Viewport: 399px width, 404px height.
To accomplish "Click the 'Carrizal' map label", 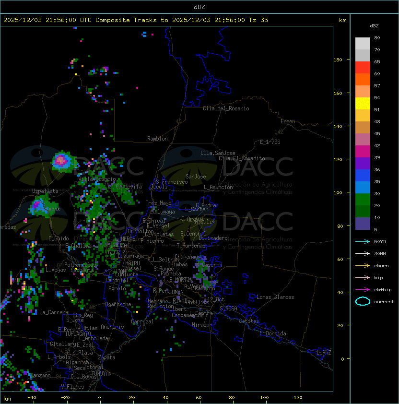I will point(142,321).
